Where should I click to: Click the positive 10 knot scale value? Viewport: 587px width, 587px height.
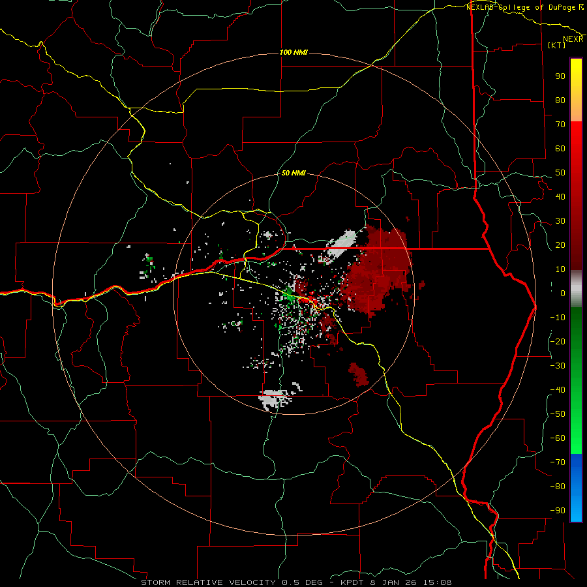click(560, 269)
